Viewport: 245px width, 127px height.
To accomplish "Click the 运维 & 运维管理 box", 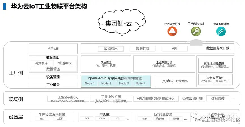I will [x=215, y=65].
